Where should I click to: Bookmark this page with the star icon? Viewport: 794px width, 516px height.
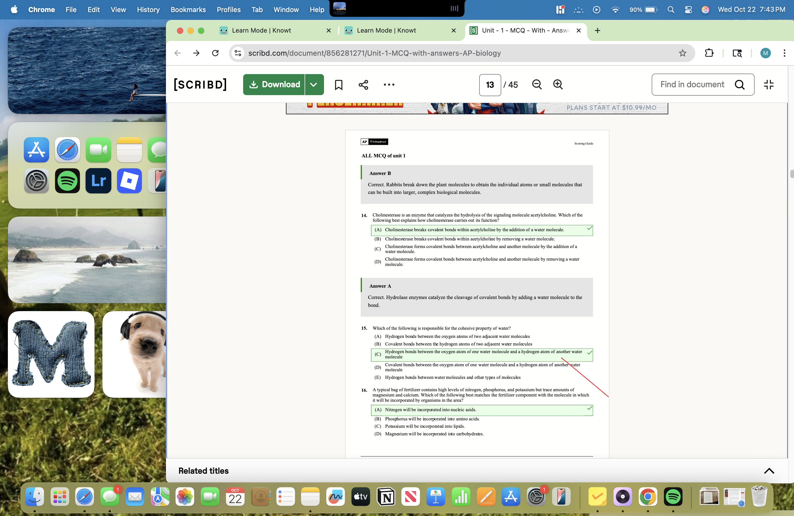point(683,53)
